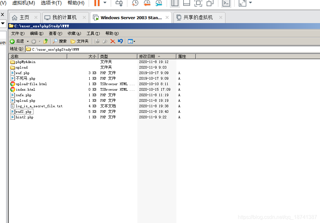Switch to the 主页 tab
The image size is (320, 223).
click(x=24, y=18)
